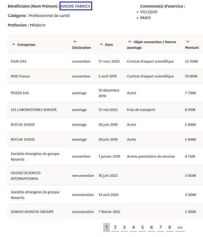The image size is (203, 237).
Task: Click the Déclaration sort chevron
Action: 75,42
